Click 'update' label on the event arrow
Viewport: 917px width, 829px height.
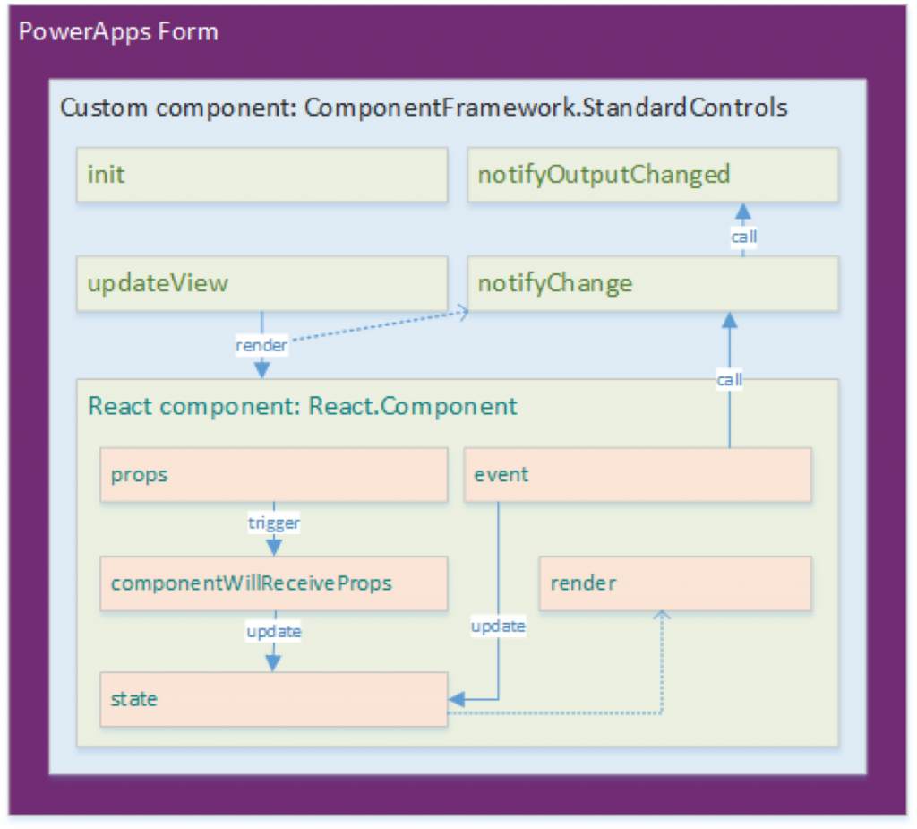tap(498, 626)
